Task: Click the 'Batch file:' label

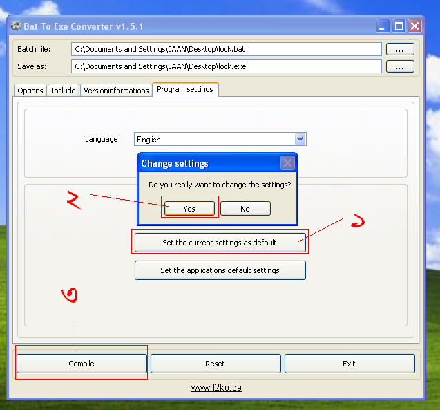Action: click(34, 49)
